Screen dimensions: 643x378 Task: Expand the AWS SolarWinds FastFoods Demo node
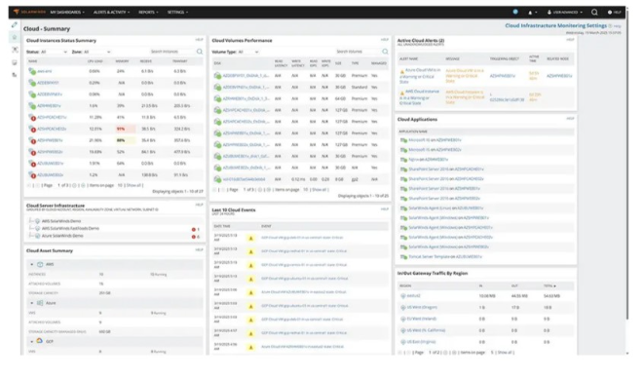[31, 229]
